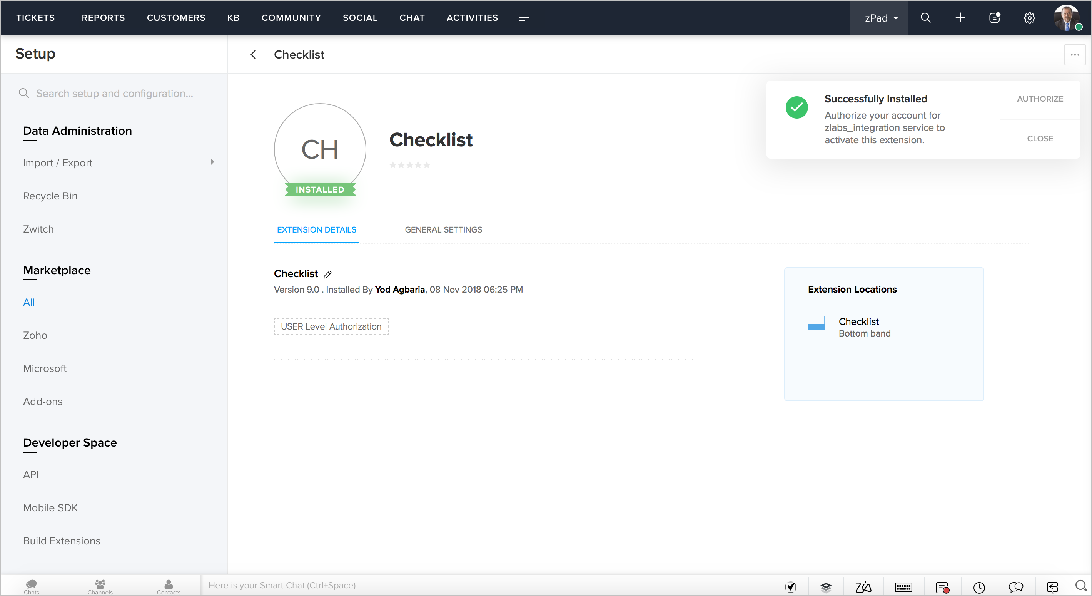Screen dimensions: 1092x596
Task: Click the keyboard shortcuts icon
Action: pos(903,587)
